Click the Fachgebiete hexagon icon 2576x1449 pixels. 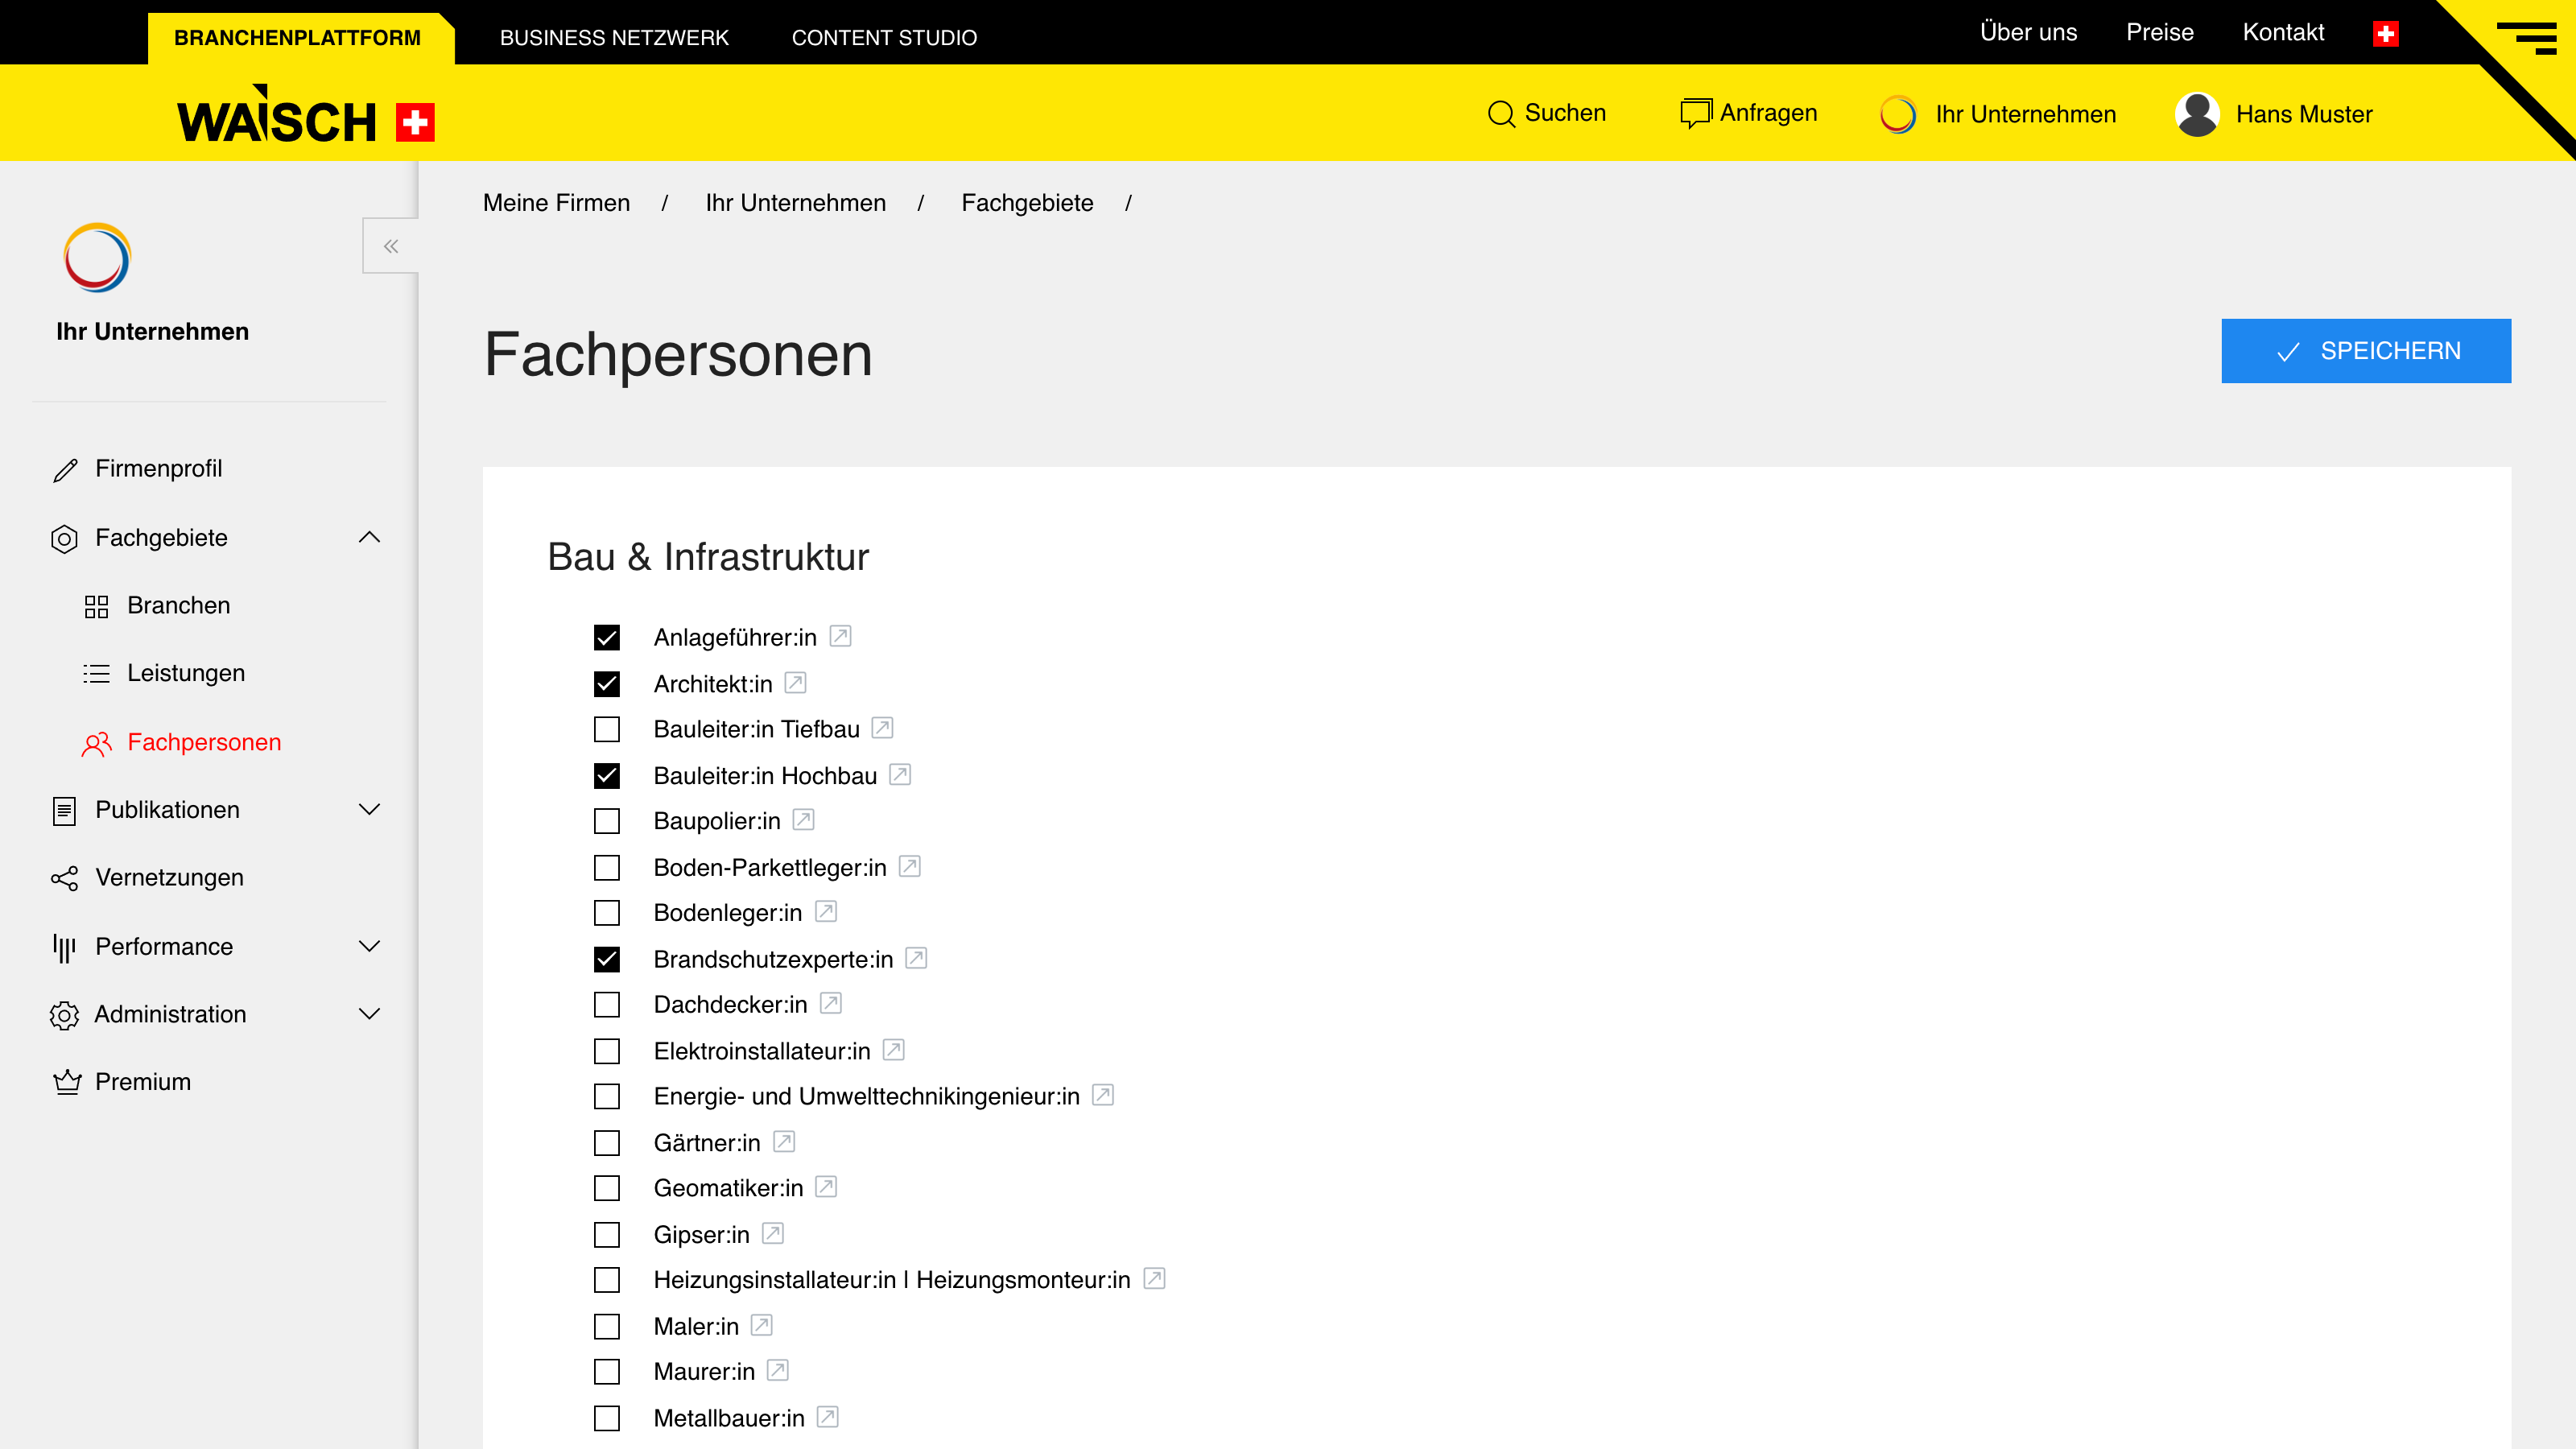click(x=64, y=539)
